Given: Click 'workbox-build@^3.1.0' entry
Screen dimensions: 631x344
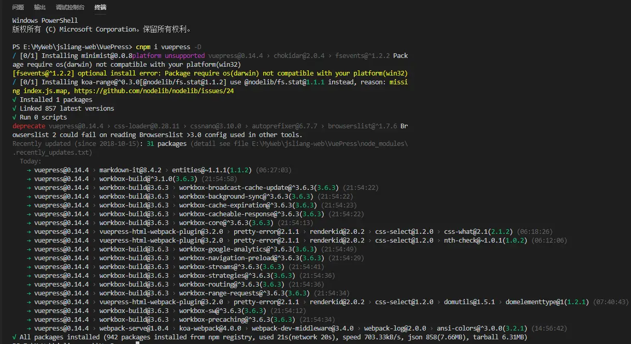Looking at the screenshot, I should (x=136, y=178).
